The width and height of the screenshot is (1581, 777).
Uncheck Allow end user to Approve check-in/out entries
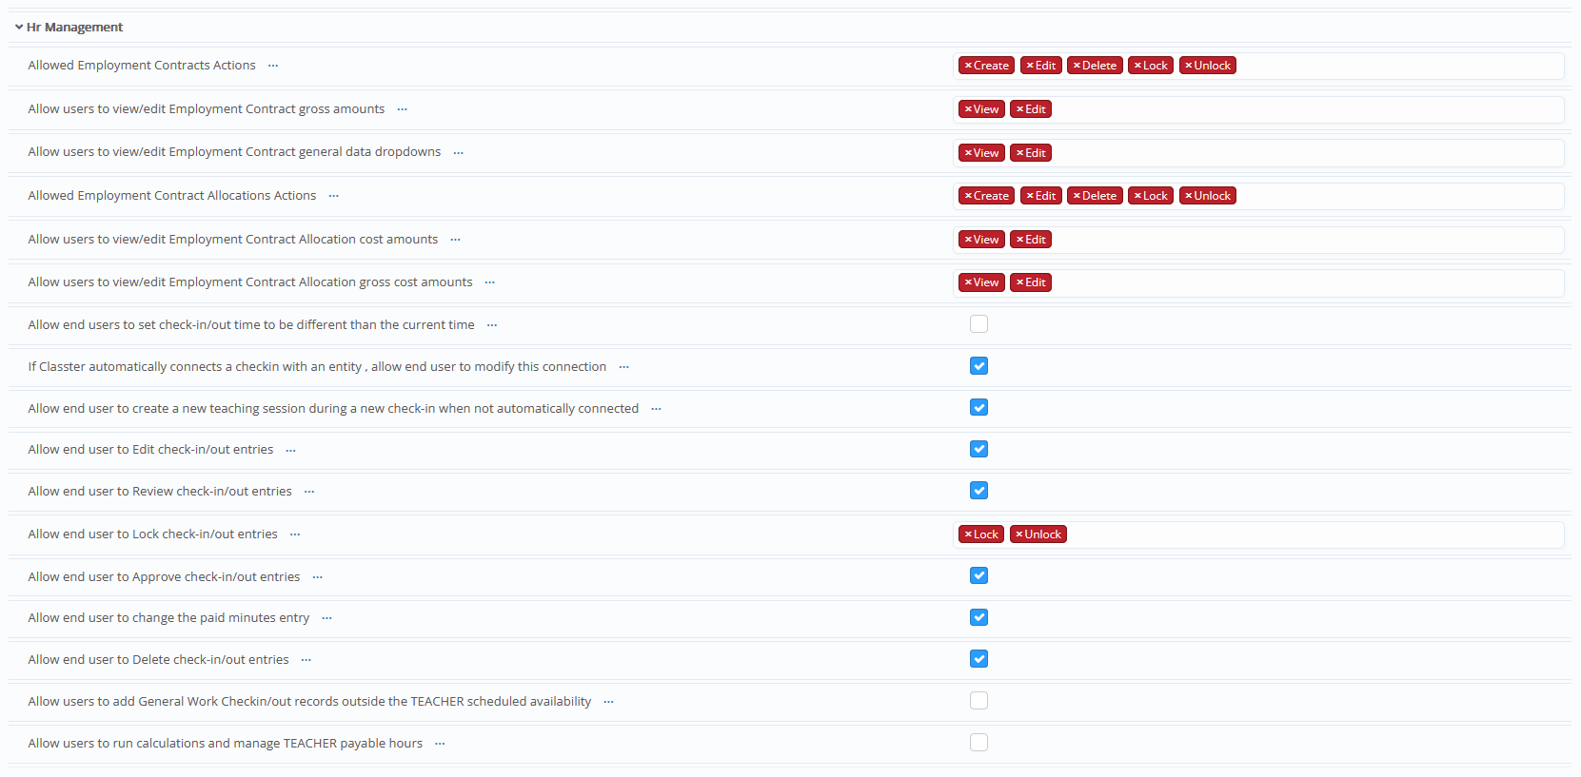978,575
